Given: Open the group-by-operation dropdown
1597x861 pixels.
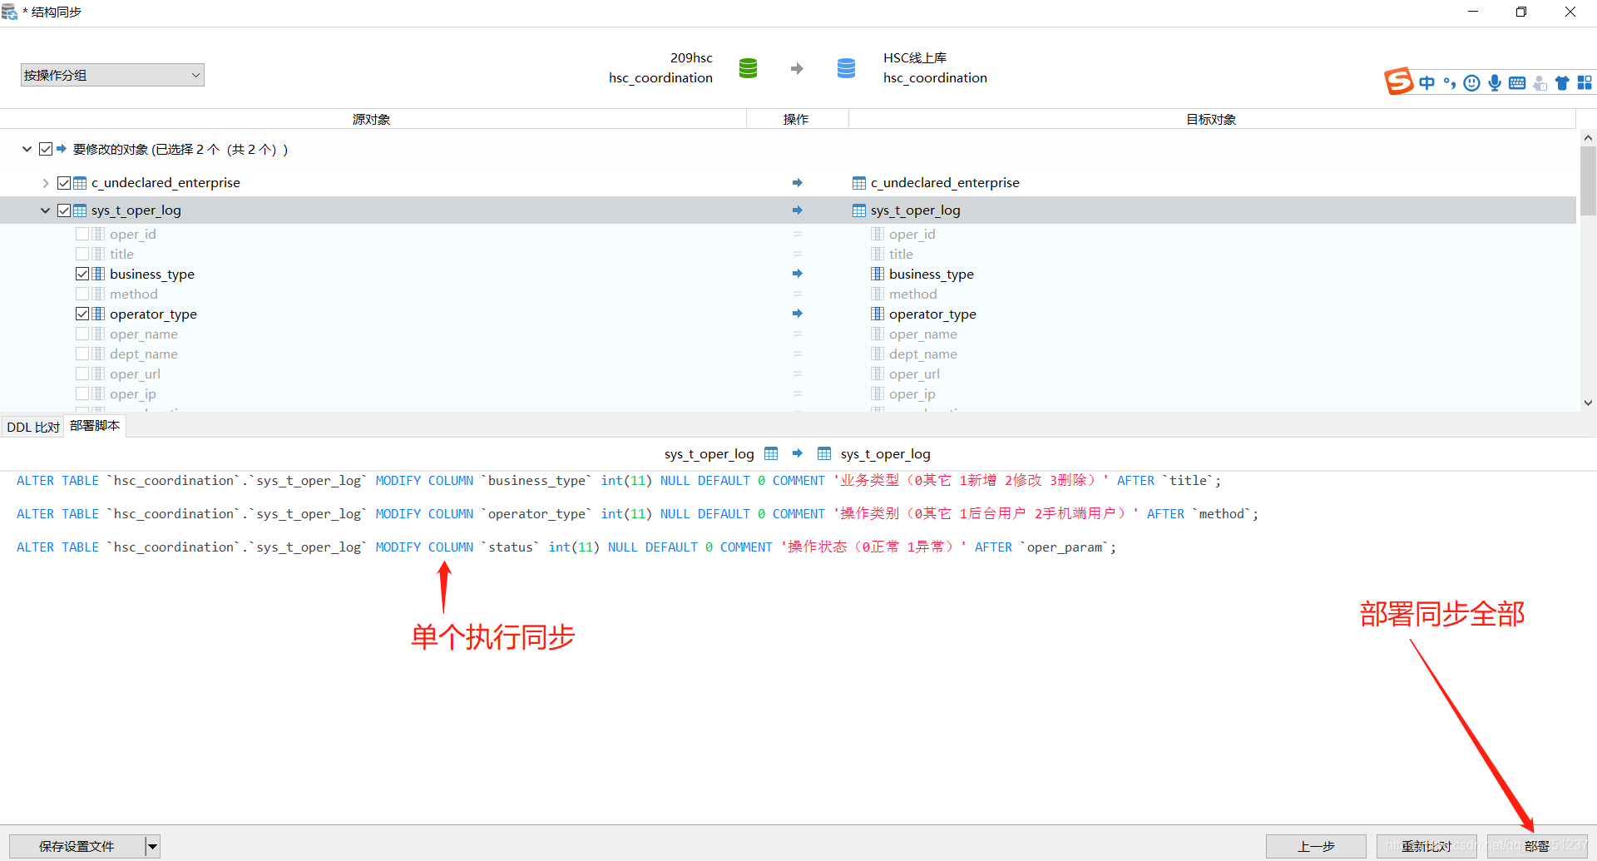Looking at the screenshot, I should 112,75.
